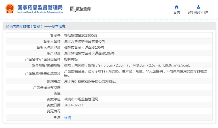Select filing authority 仙桃市市场监督管理局

click(81, 99)
